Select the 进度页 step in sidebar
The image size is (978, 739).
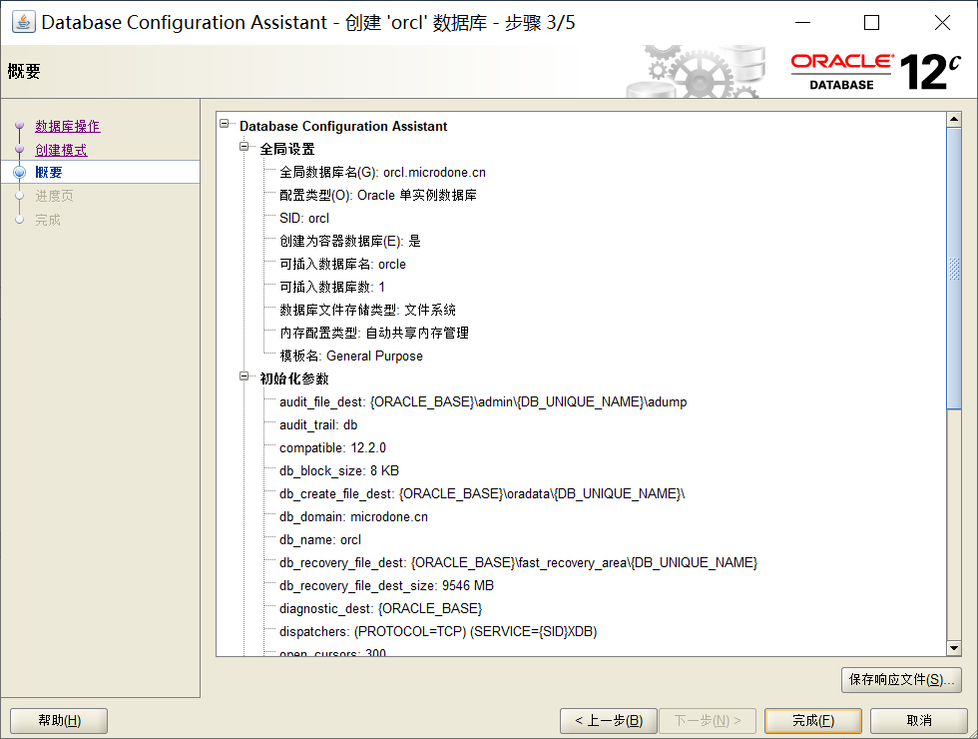click(54, 196)
